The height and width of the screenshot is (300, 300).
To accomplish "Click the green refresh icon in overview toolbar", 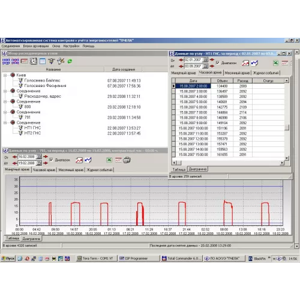I will pyautogui.click(x=70, y=61).
